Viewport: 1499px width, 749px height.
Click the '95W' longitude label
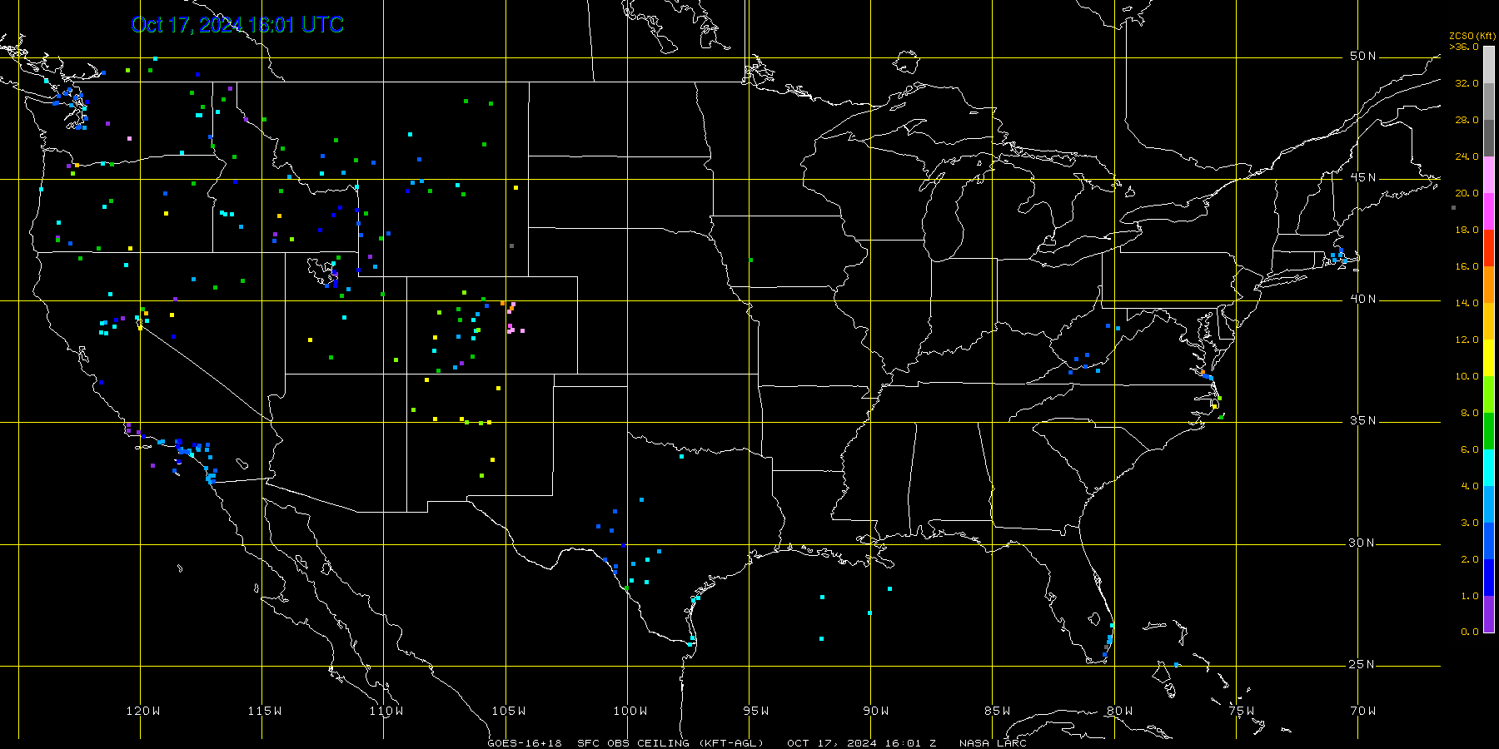756,711
